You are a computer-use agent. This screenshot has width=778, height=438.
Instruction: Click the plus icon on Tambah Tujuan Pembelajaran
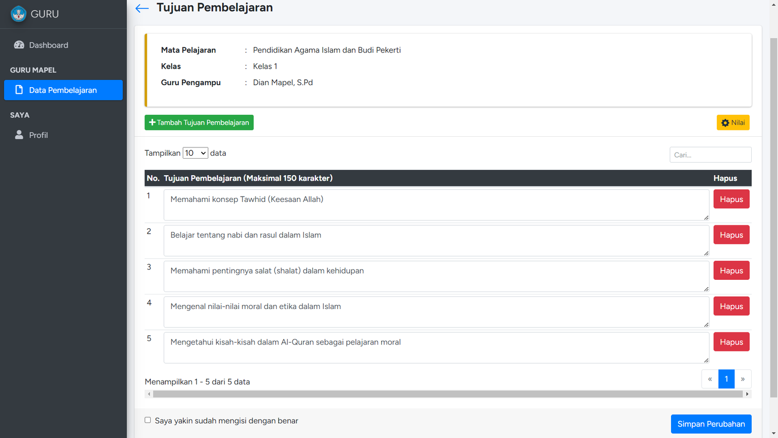click(x=152, y=123)
